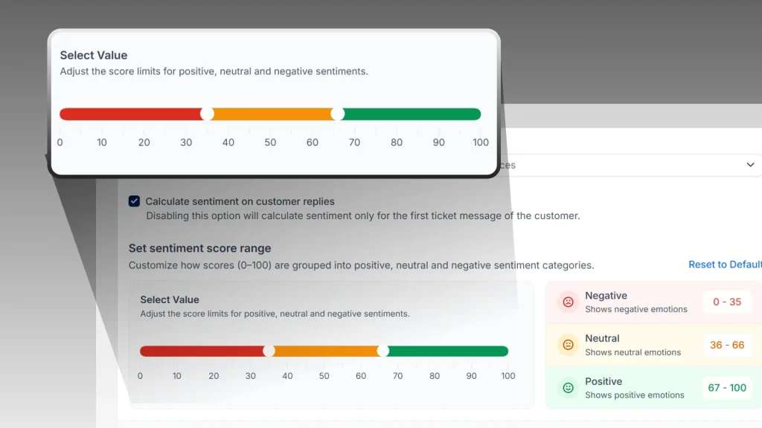Click the '100' tick label on zoomed slider
The image size is (762, 428).
click(x=481, y=142)
